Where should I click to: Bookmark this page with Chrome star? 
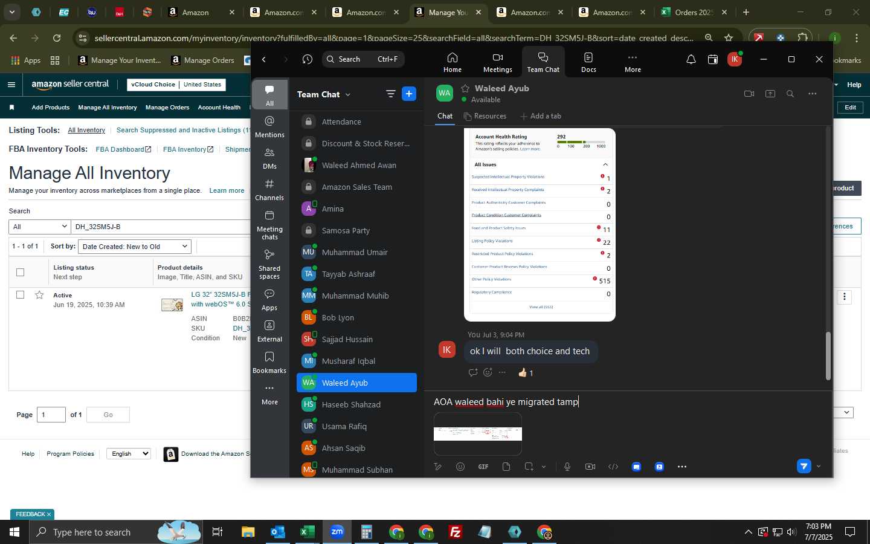729,37
